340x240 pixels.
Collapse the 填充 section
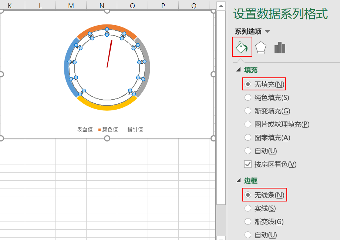(x=239, y=70)
